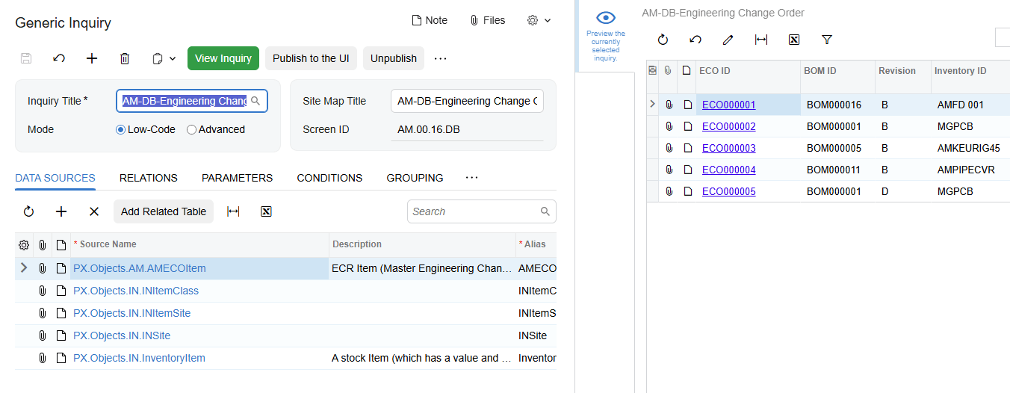Image resolution: width=1010 pixels, height=393 pixels.
Task: Open the ECO000003 link
Action: (x=729, y=148)
